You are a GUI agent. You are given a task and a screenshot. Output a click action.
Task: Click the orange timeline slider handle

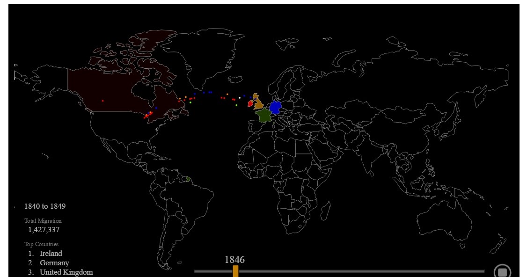pyautogui.click(x=236, y=270)
